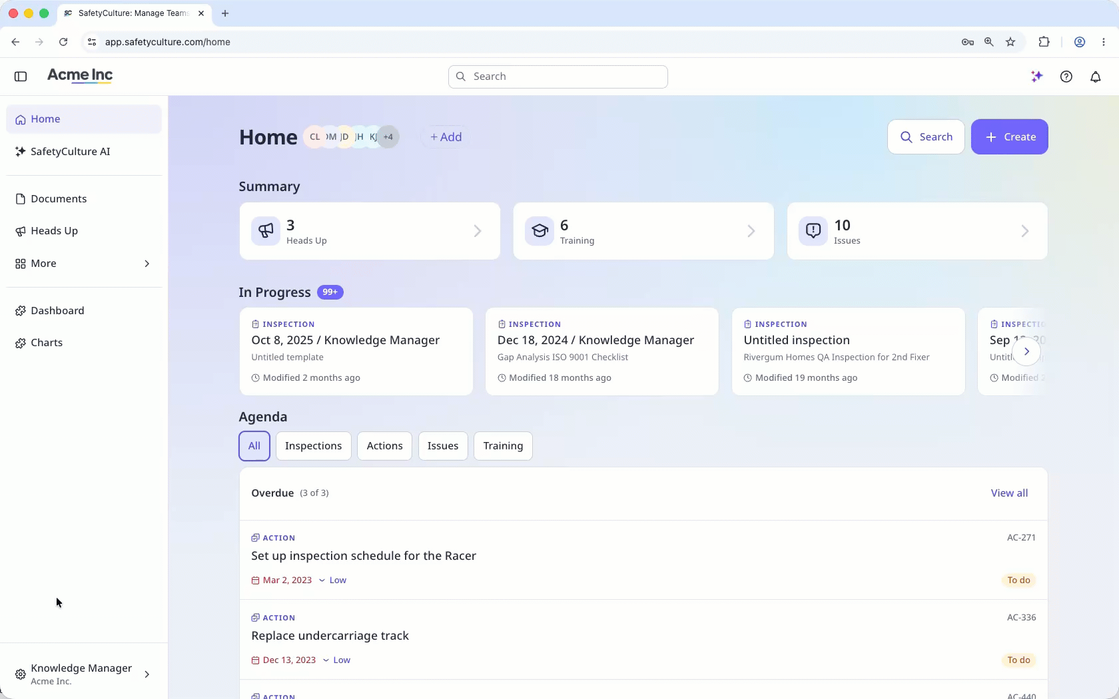The width and height of the screenshot is (1119, 699).
Task: Click the Create button
Action: (1009, 137)
